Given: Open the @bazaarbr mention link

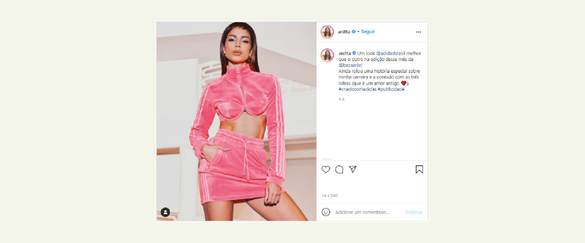Looking at the screenshot, I should click(x=350, y=65).
